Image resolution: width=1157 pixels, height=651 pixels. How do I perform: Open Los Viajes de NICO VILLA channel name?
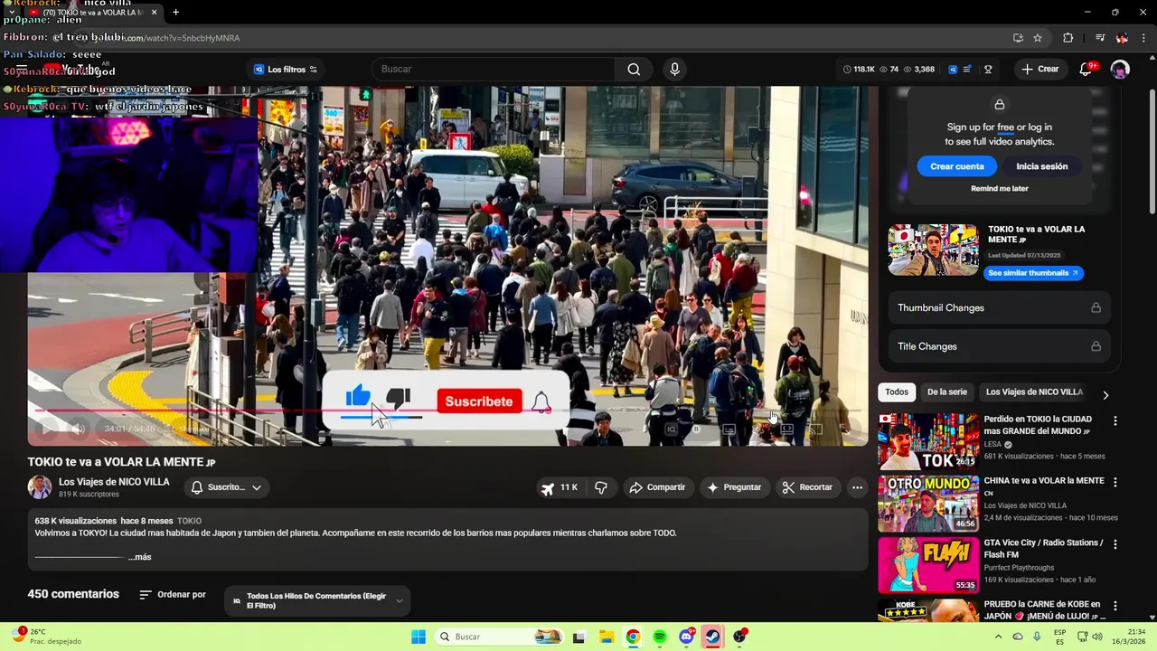click(x=114, y=482)
